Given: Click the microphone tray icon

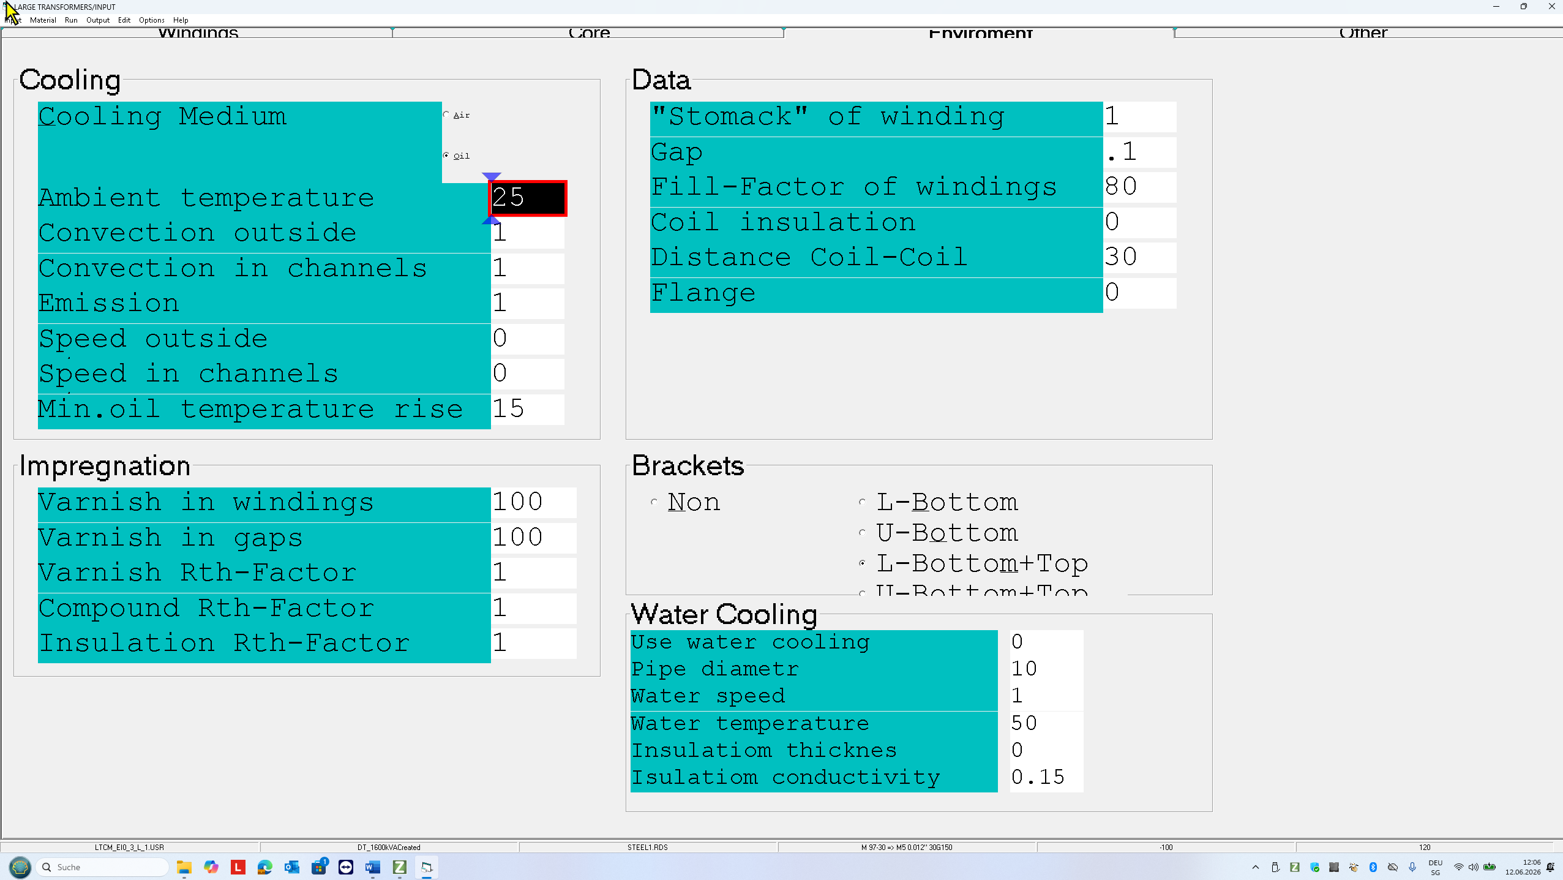Looking at the screenshot, I should click(x=1412, y=867).
